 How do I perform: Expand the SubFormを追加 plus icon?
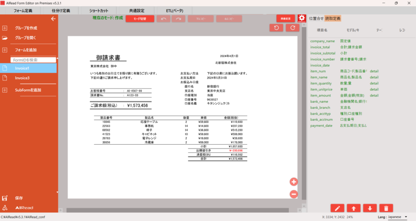(x=5, y=90)
